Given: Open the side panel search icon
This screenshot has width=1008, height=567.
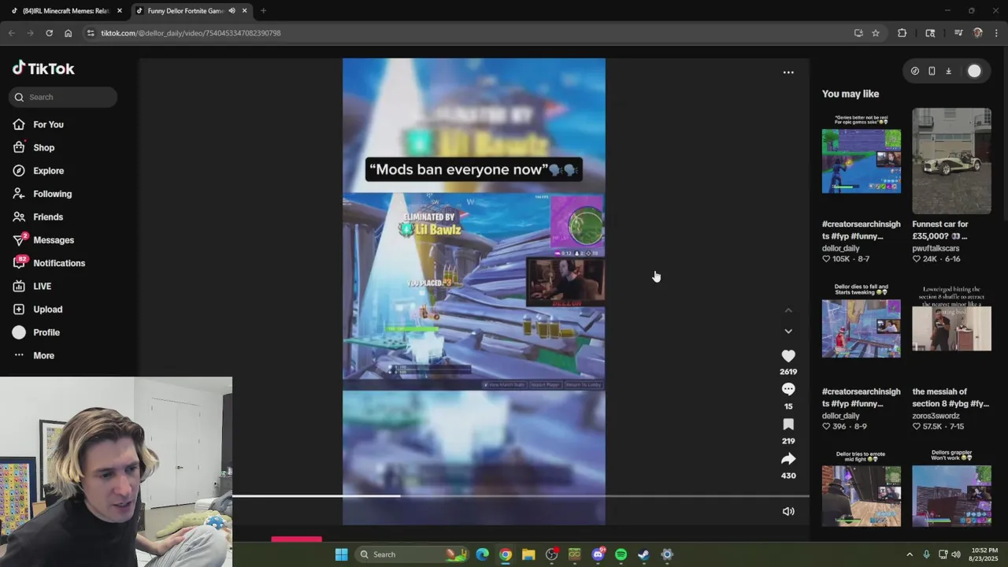Looking at the screenshot, I should click(x=930, y=33).
